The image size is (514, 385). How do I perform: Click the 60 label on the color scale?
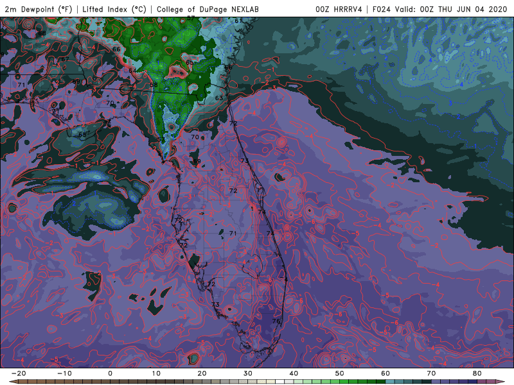(385, 373)
